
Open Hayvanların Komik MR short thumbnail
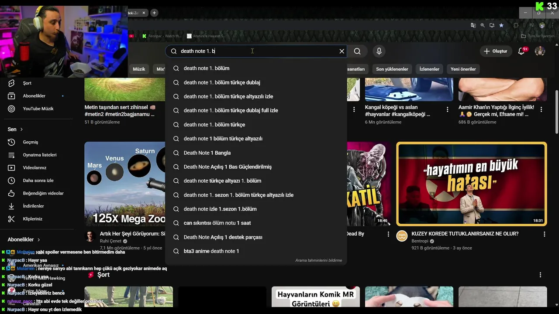coord(315,297)
